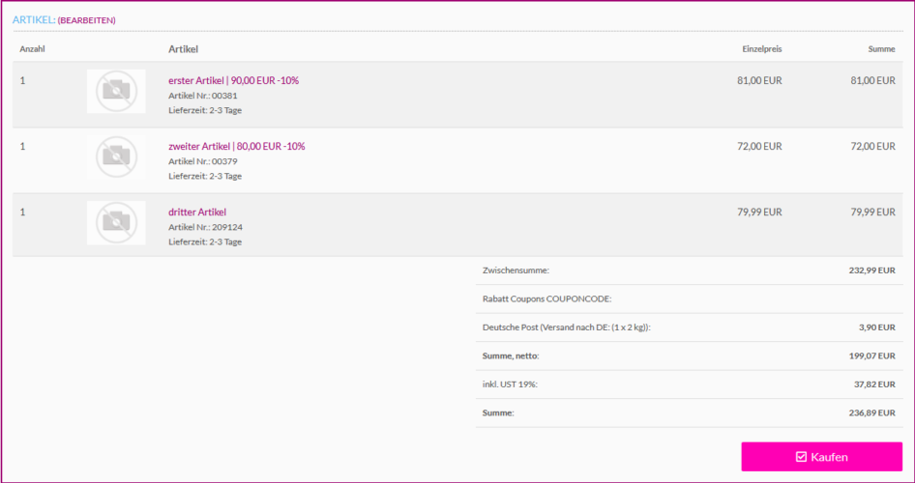This screenshot has width=915, height=483.
Task: Click the shipping cost 3,90 EUR
Action: coord(876,327)
